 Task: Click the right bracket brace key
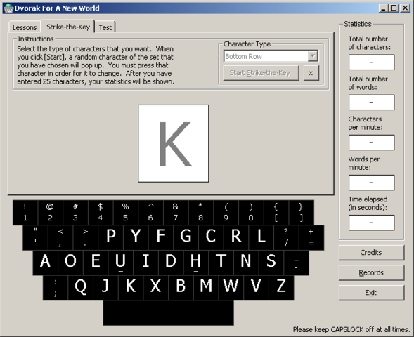click(x=302, y=213)
